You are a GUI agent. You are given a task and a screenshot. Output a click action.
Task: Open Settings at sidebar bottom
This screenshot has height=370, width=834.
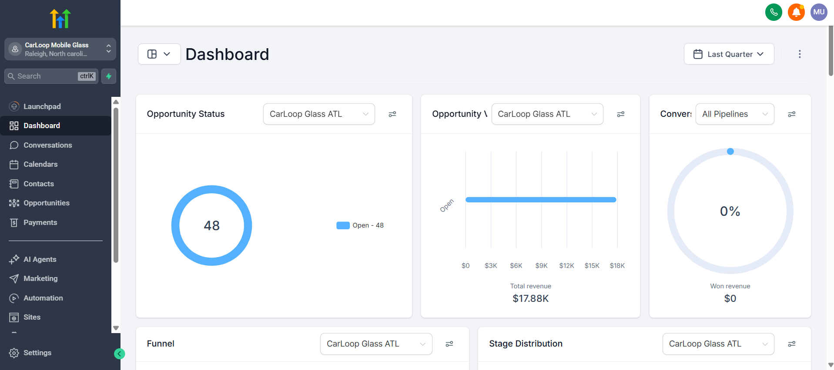pyautogui.click(x=56, y=353)
